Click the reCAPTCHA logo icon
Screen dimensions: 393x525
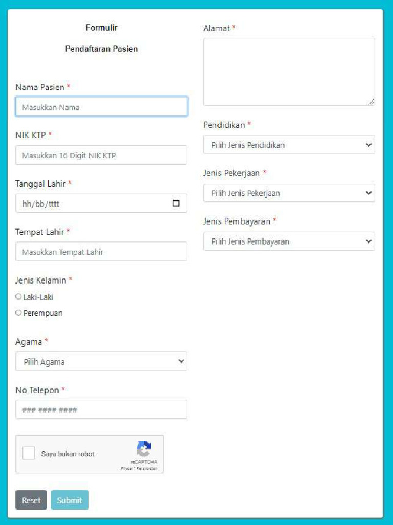coord(144,449)
